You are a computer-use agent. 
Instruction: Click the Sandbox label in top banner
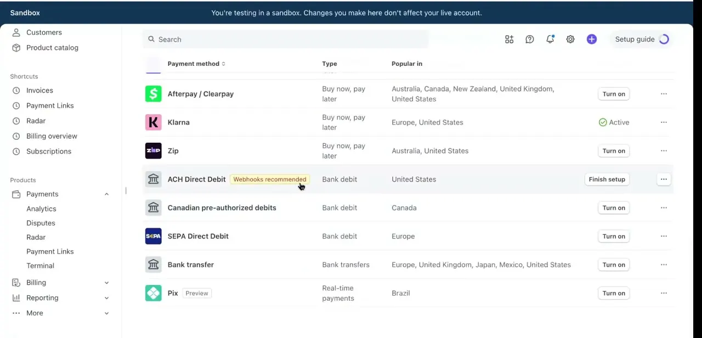coord(25,13)
